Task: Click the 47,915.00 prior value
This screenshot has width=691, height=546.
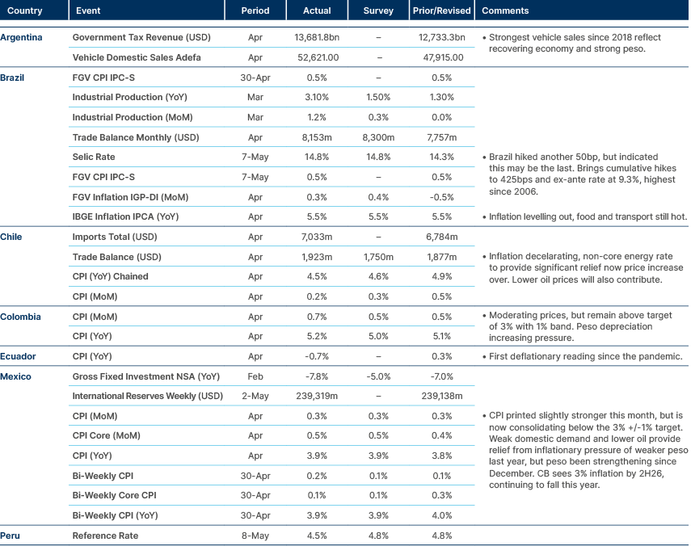Action: pos(444,57)
